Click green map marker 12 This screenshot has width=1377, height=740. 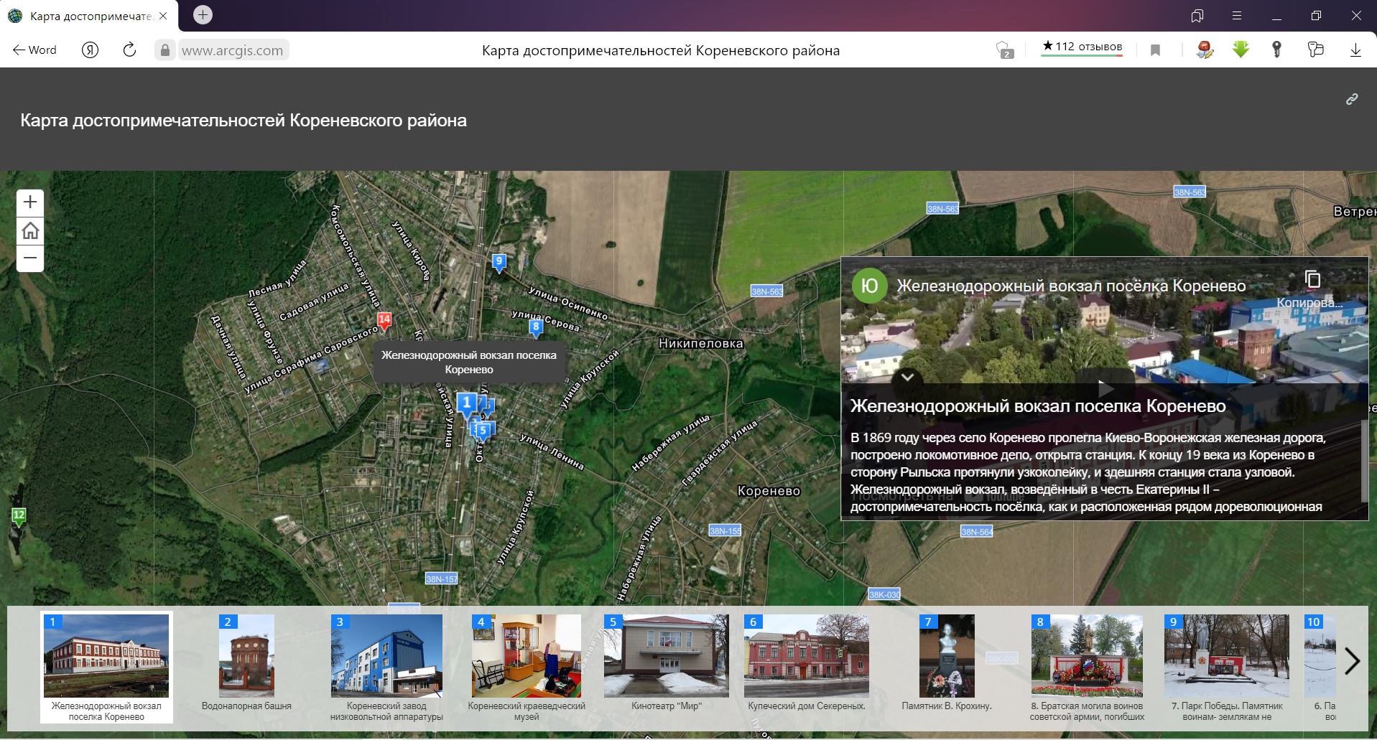[19, 516]
